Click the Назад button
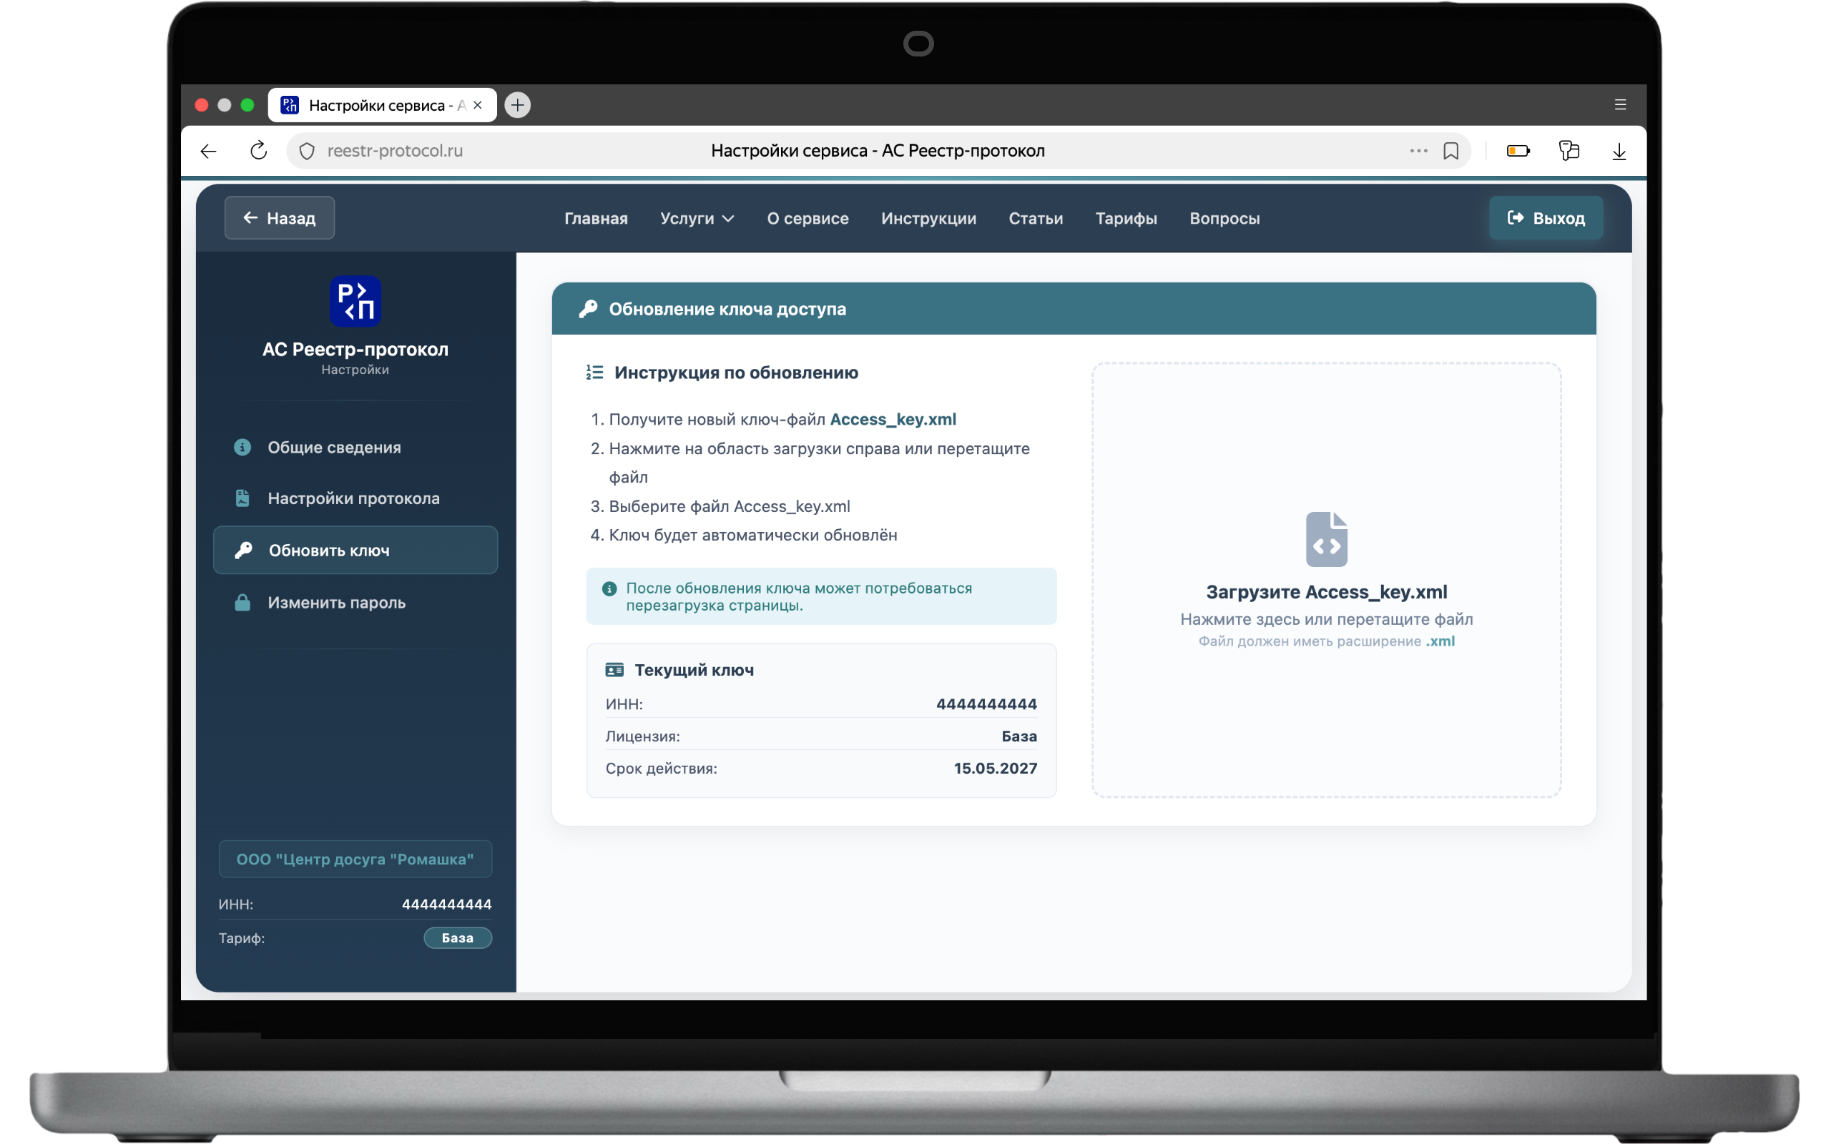The image size is (1831, 1144). [x=279, y=218]
